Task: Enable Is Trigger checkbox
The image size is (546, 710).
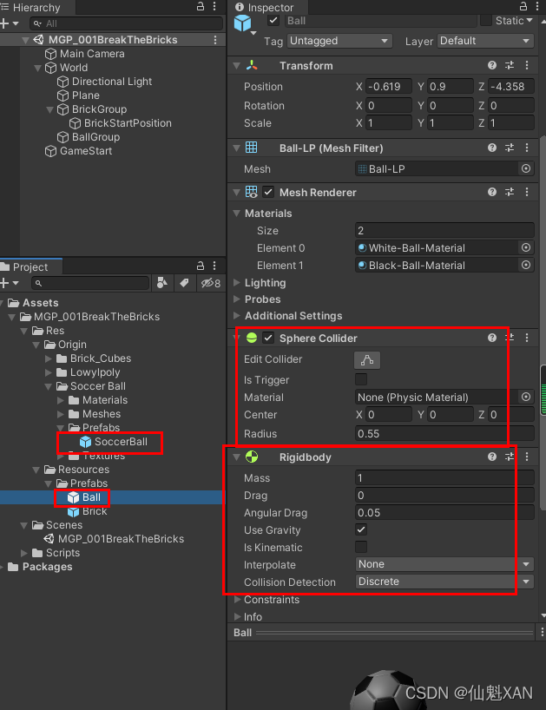Action: [361, 379]
